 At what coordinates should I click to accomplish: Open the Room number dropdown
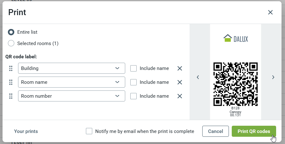[x=71, y=96]
